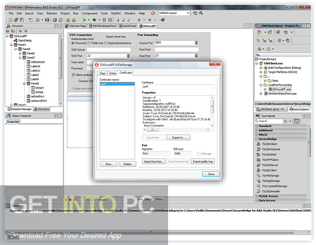316x245 pixels.
Task: Switch to the DemoFrame editor tab
Action: tap(127, 26)
